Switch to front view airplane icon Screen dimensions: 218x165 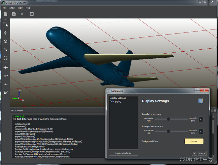pos(6,84)
